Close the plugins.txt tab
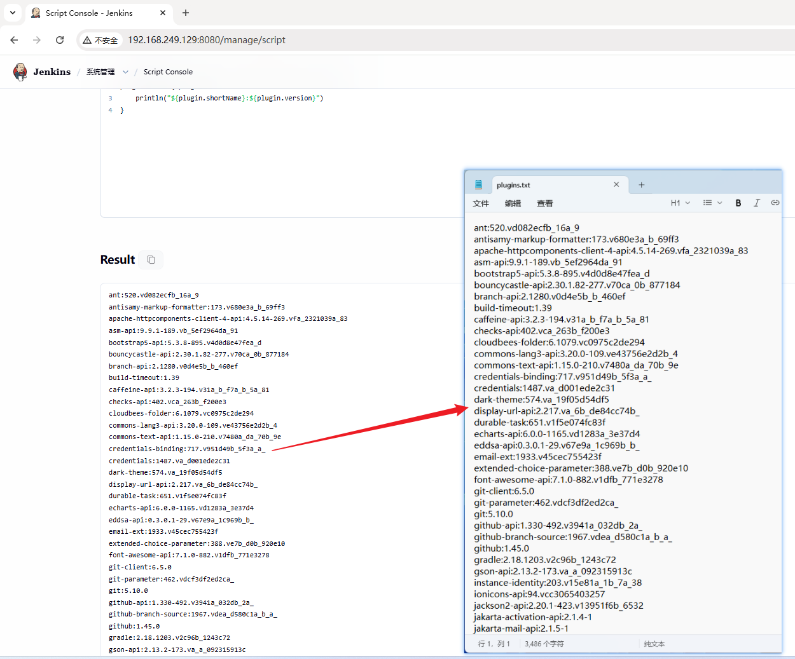This screenshot has height=659, width=795. [x=616, y=184]
